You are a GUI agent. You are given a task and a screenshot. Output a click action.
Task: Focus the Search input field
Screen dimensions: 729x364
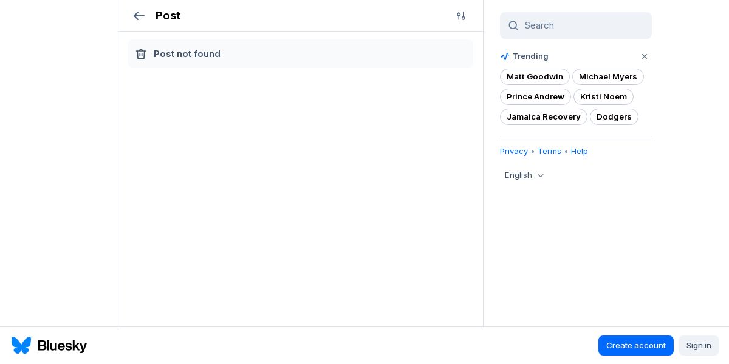[x=583, y=25]
